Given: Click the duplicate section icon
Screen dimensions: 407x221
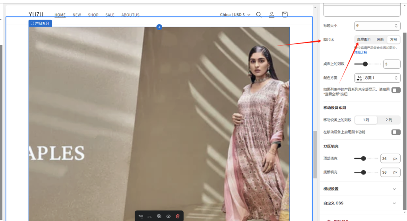Looking at the screenshot, I should coord(159,216).
